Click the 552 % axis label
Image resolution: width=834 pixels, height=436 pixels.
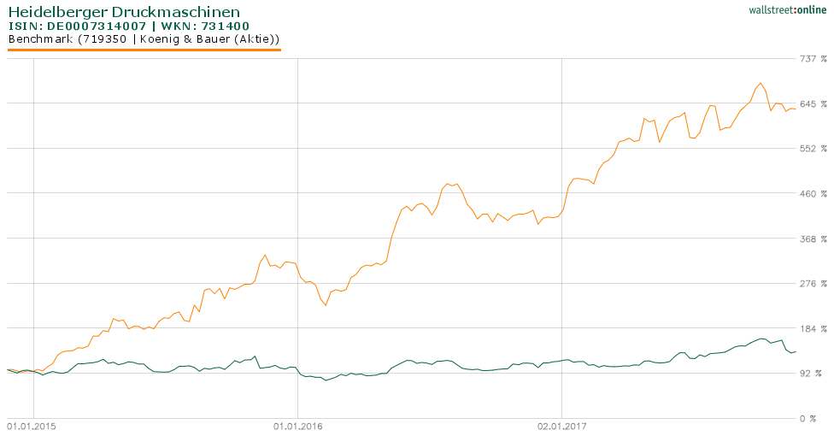coord(813,149)
